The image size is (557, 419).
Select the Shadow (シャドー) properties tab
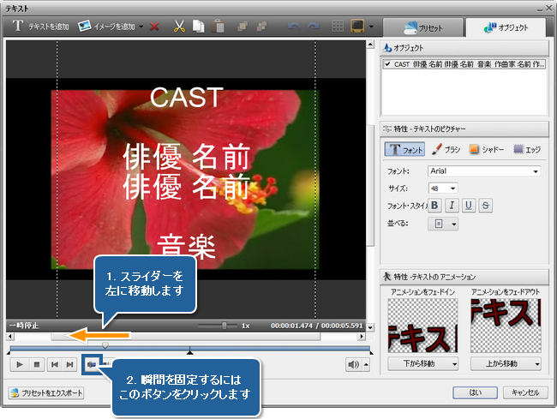pyautogui.click(x=487, y=149)
